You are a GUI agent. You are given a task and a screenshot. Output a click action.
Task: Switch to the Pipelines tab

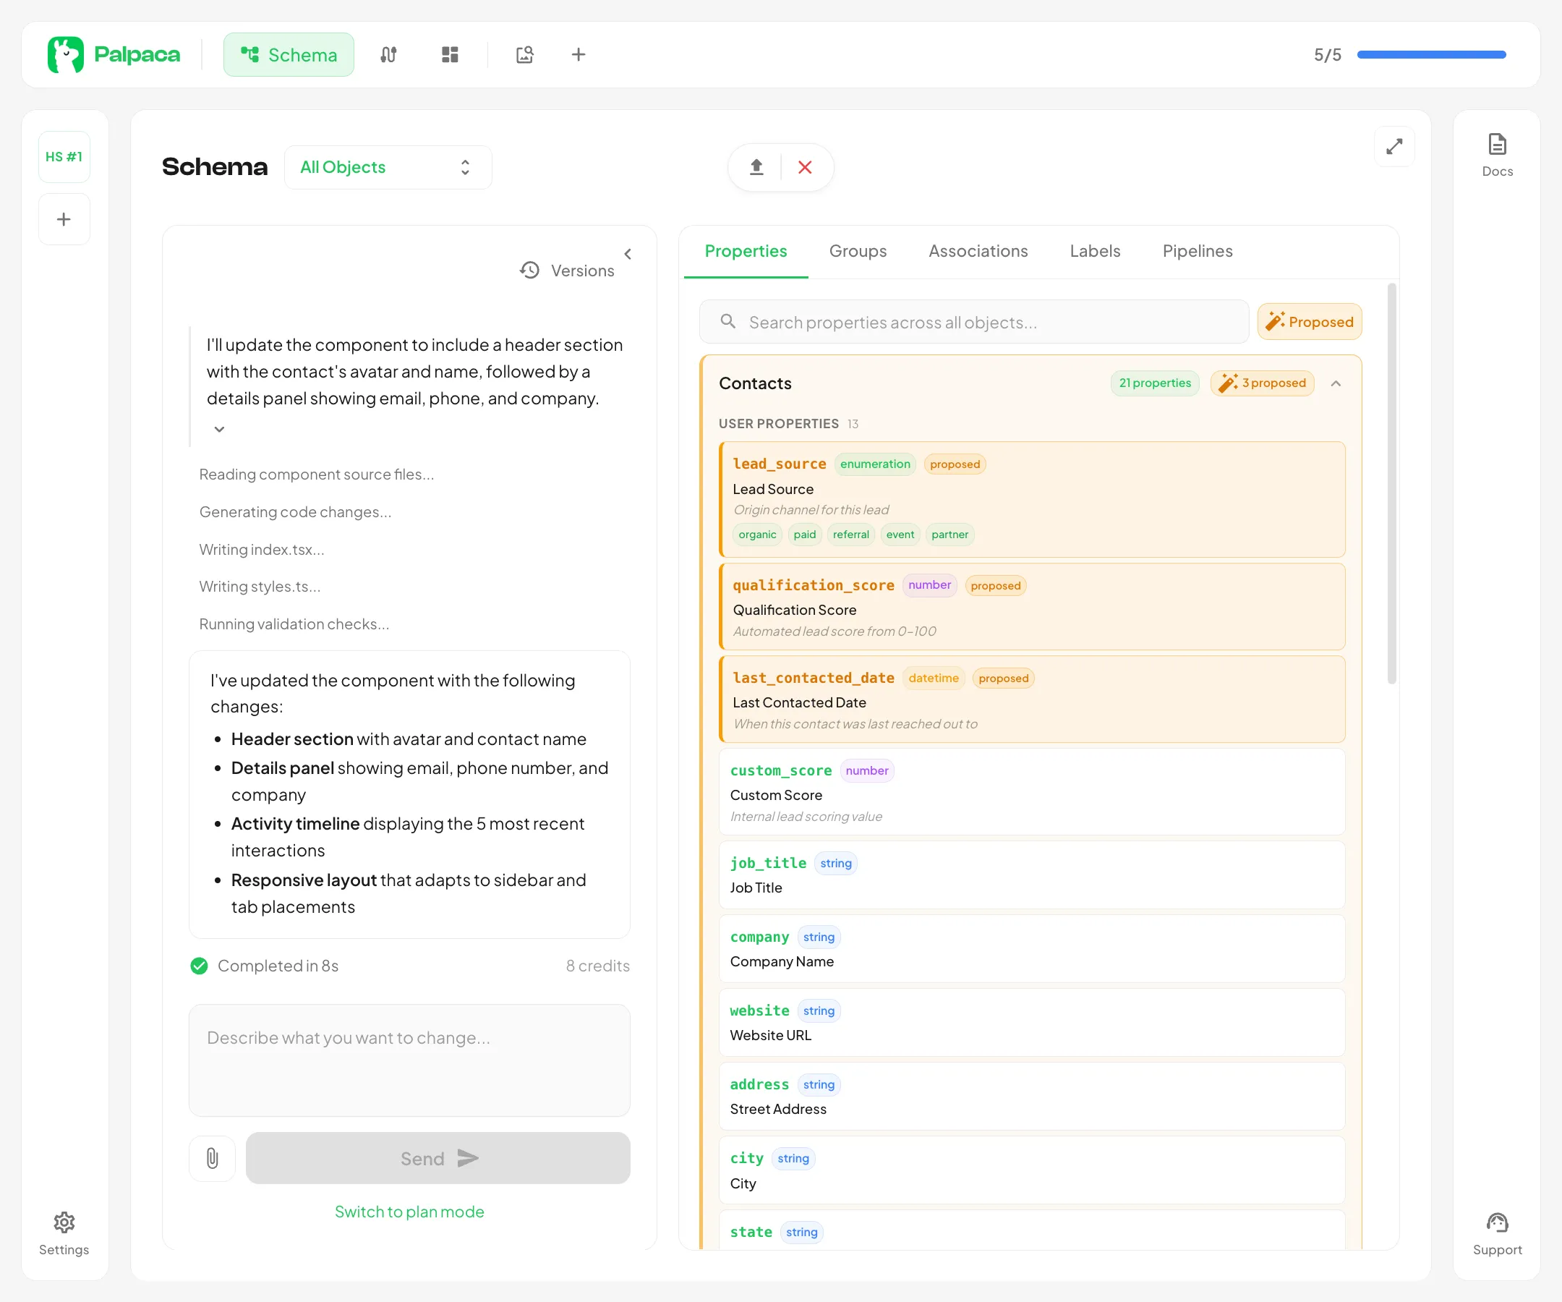(1197, 251)
